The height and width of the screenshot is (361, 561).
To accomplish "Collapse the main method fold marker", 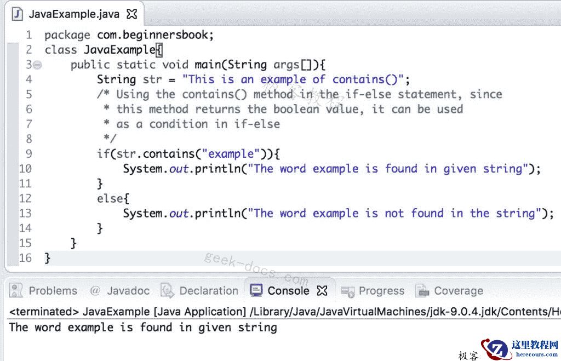I will pyautogui.click(x=36, y=64).
